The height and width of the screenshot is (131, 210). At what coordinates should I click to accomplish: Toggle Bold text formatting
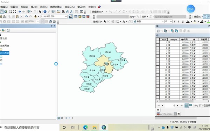click(175, 22)
